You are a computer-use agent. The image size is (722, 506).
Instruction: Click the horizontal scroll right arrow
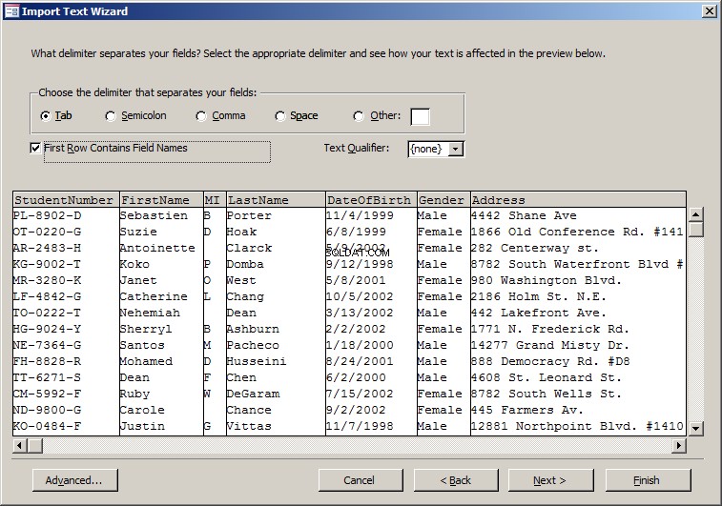click(x=679, y=445)
